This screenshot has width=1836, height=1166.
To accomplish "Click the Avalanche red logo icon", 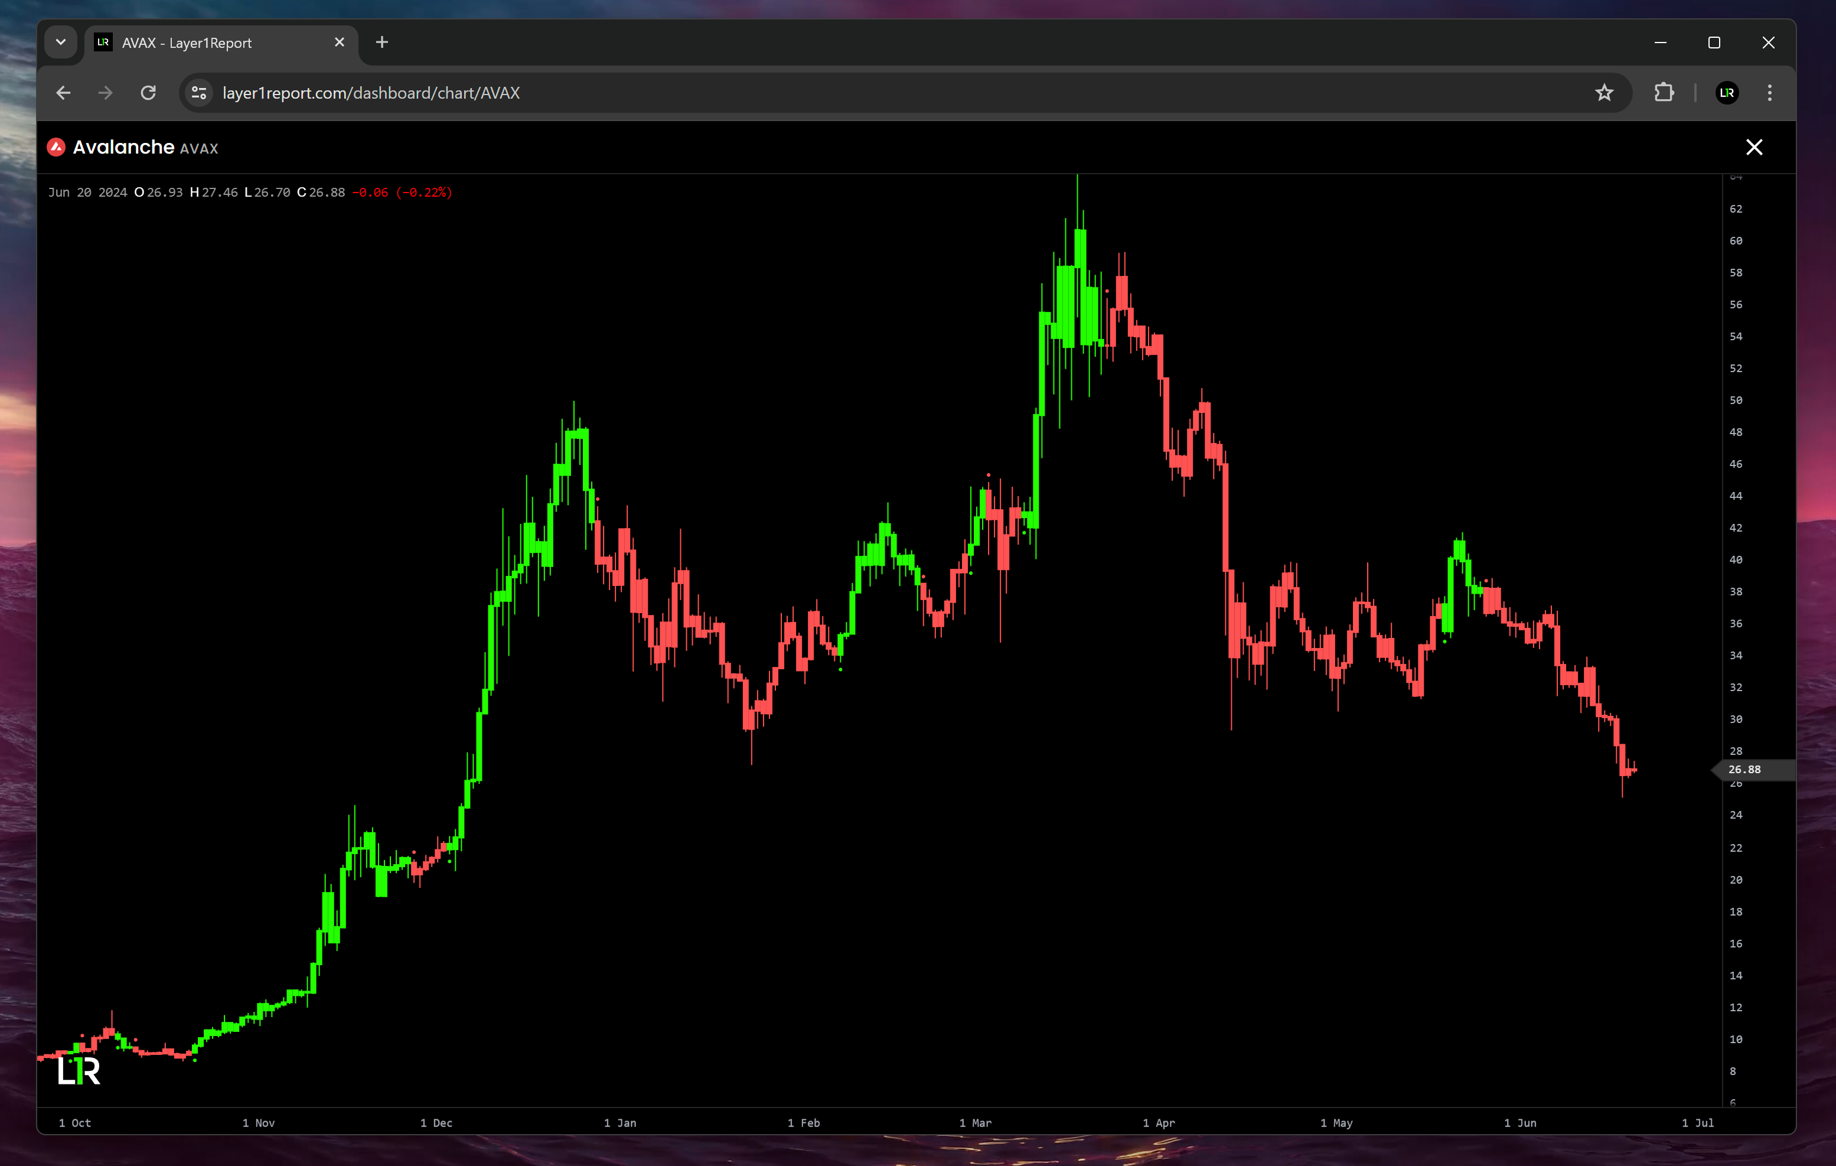I will point(56,147).
